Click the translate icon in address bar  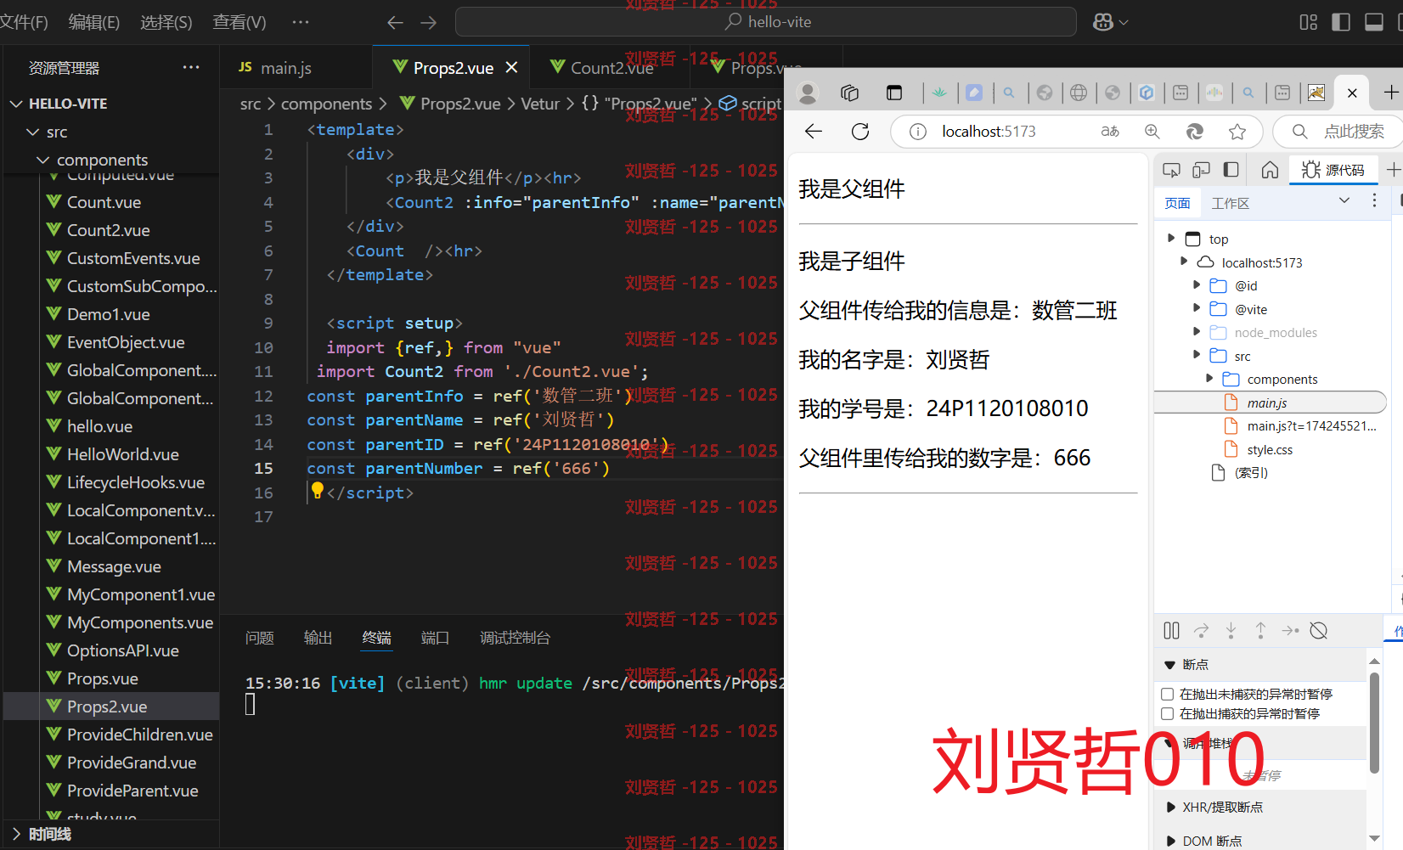1110,132
